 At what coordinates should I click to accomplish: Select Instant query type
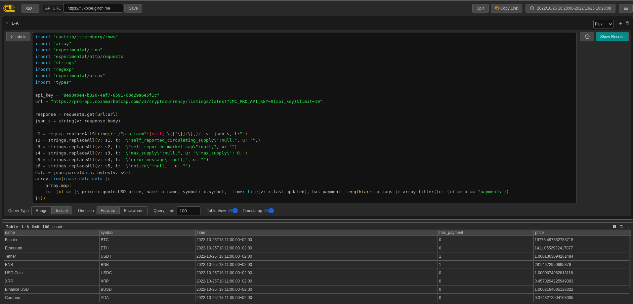click(62, 211)
